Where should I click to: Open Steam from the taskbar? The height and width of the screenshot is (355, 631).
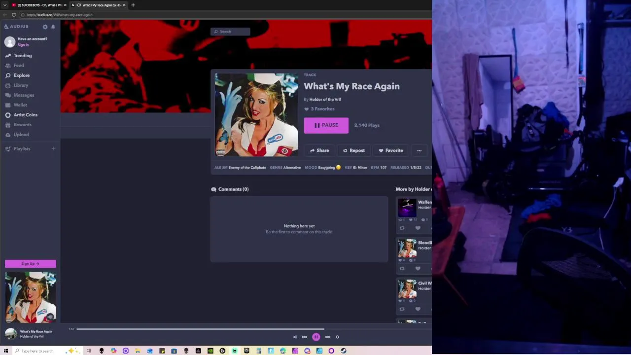pyautogui.click(x=343, y=351)
